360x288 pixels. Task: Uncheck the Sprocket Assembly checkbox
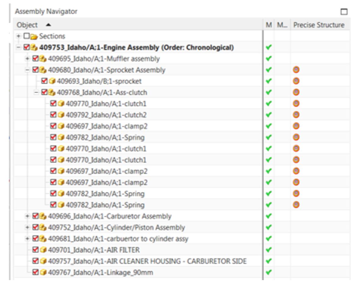coord(35,70)
